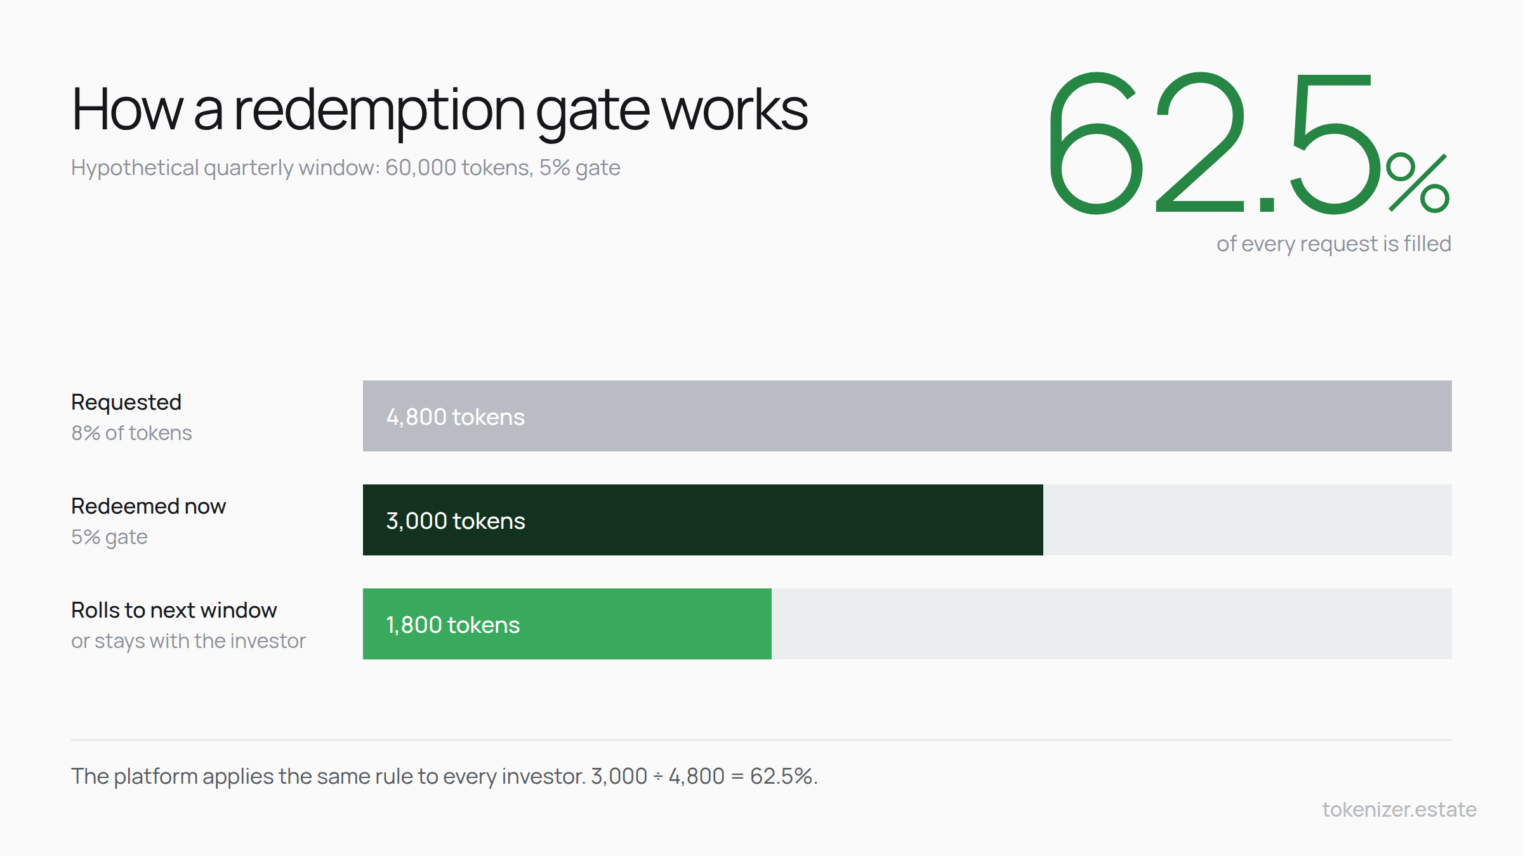Select the '5% gate' sublabel
1523x856 pixels.
click(109, 538)
